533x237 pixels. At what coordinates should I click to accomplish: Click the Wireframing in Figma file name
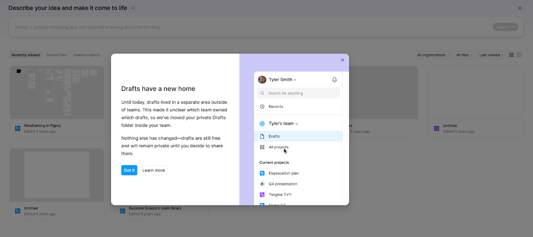pos(42,126)
